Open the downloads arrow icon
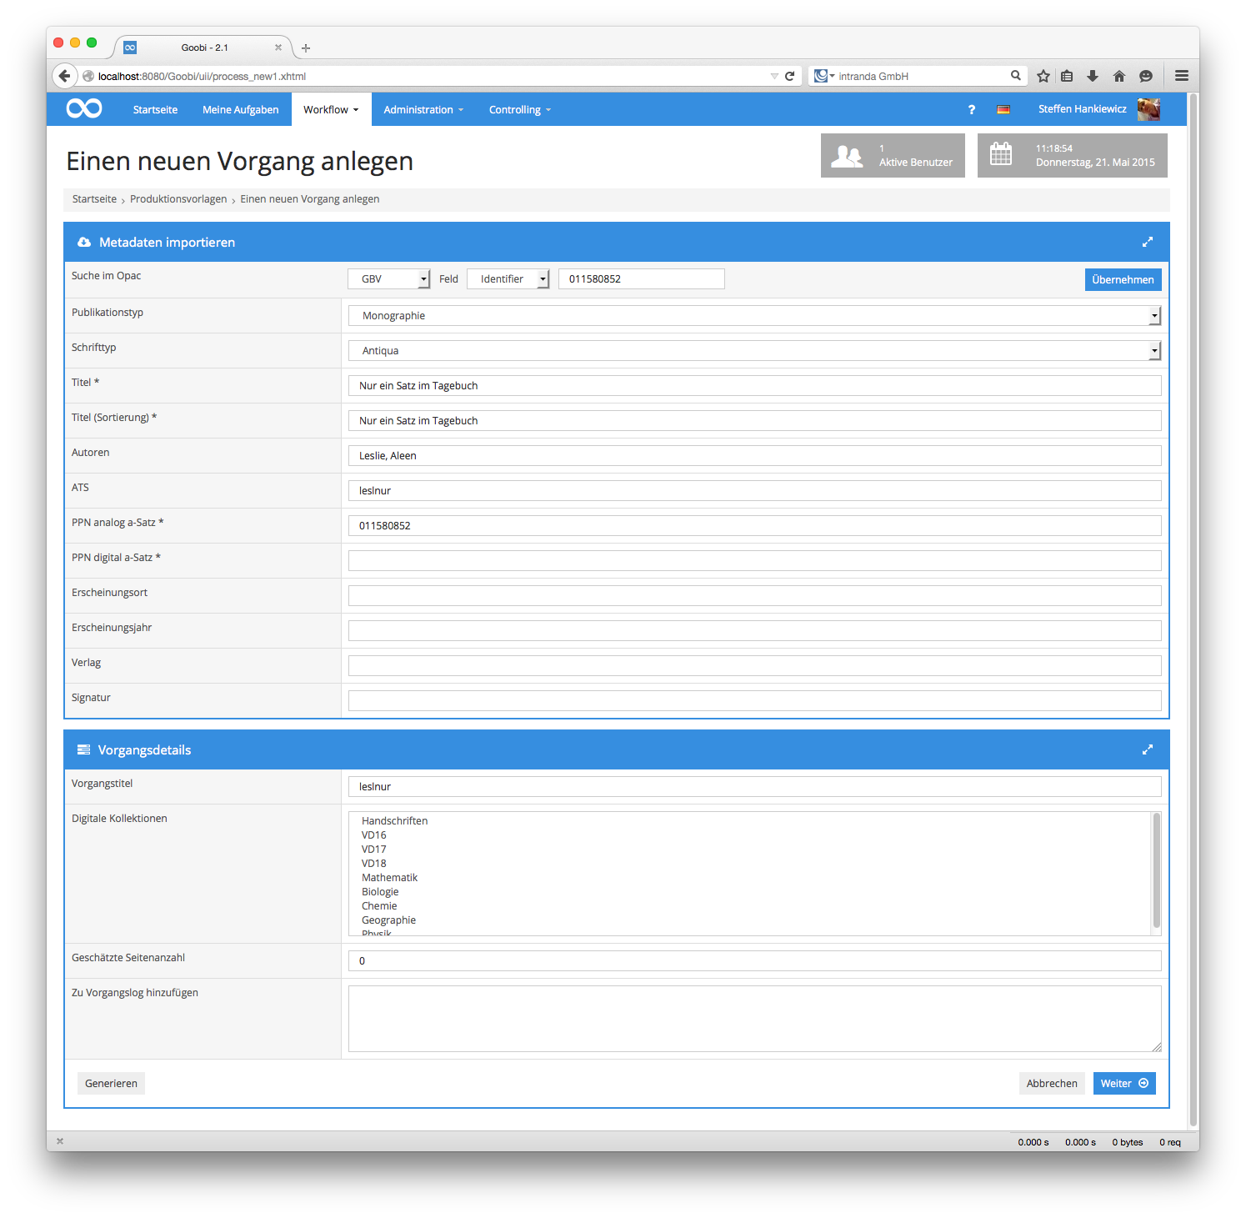1246x1218 pixels. 1093,76
